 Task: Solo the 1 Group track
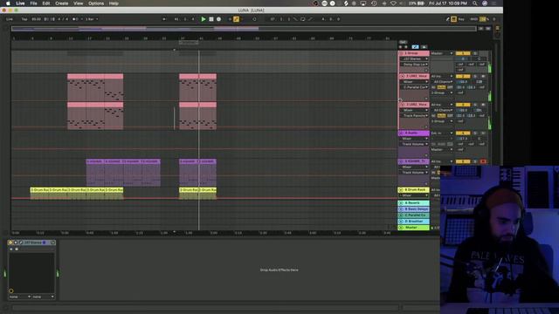point(475,53)
